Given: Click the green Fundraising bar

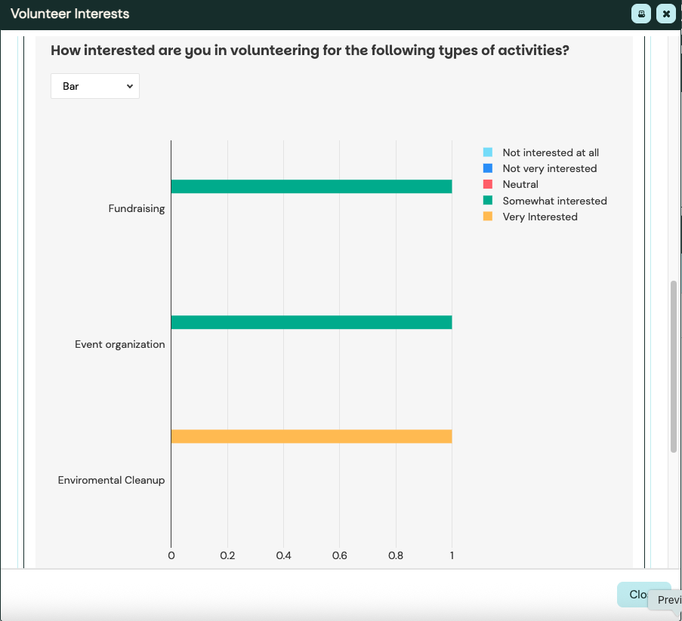Looking at the screenshot, I should [x=311, y=186].
